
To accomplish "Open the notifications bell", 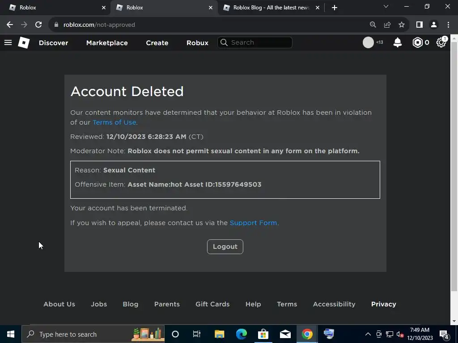I will 398,42.
